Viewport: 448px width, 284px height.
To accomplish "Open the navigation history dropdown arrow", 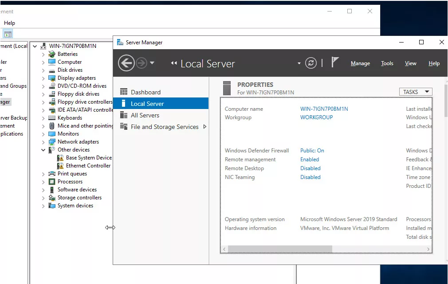I will (x=152, y=63).
